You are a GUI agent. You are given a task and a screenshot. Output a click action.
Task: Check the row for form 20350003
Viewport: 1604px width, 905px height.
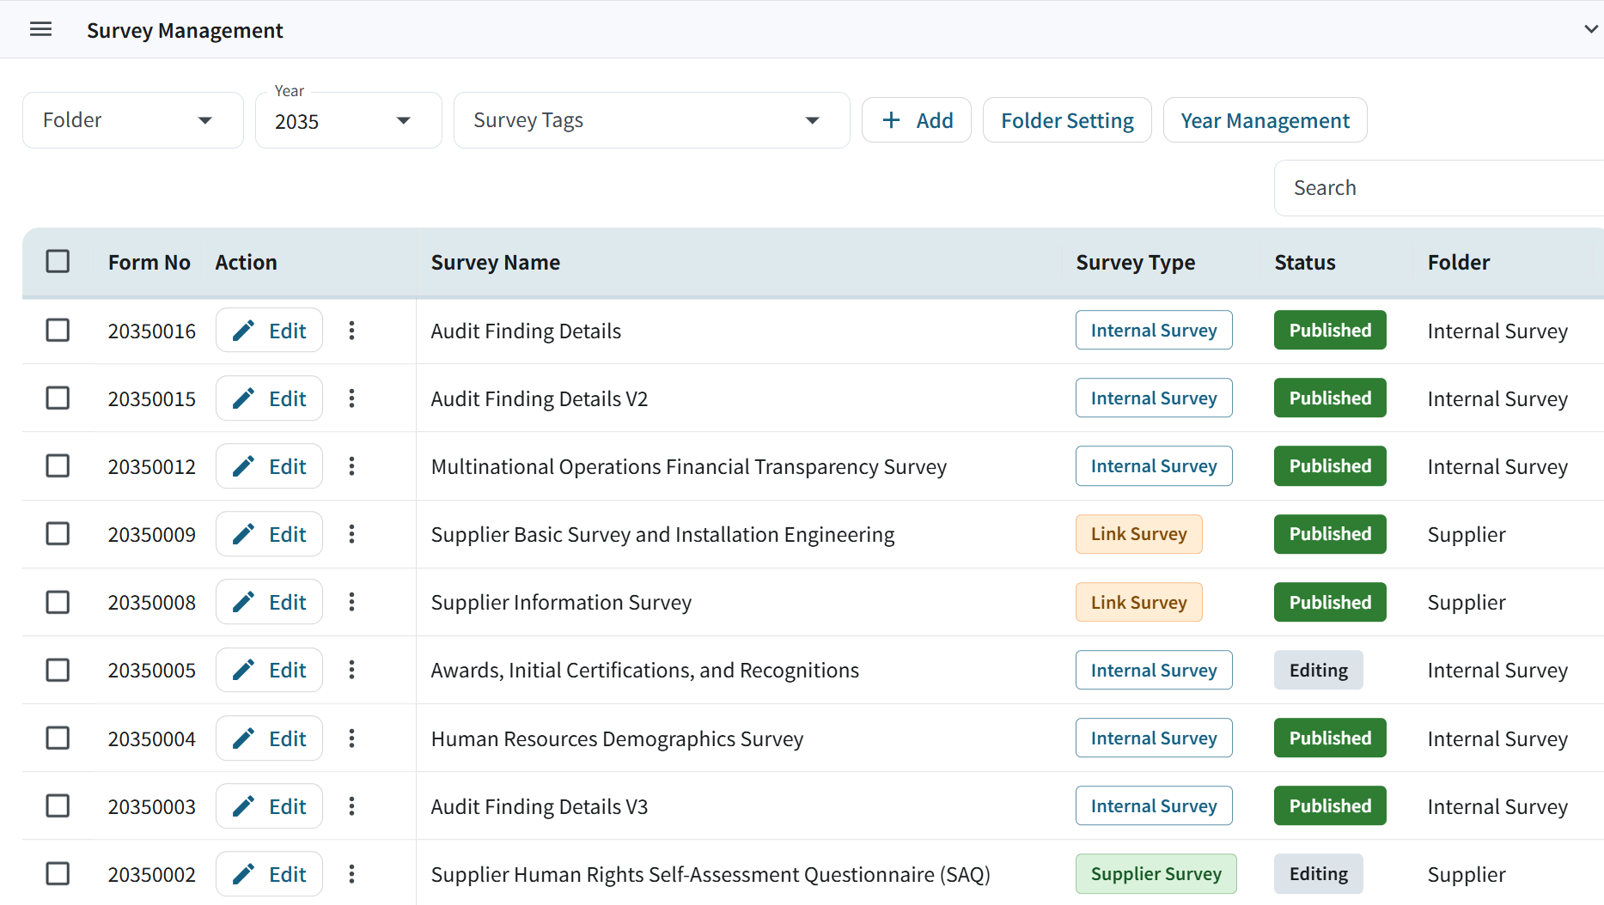coord(58,805)
